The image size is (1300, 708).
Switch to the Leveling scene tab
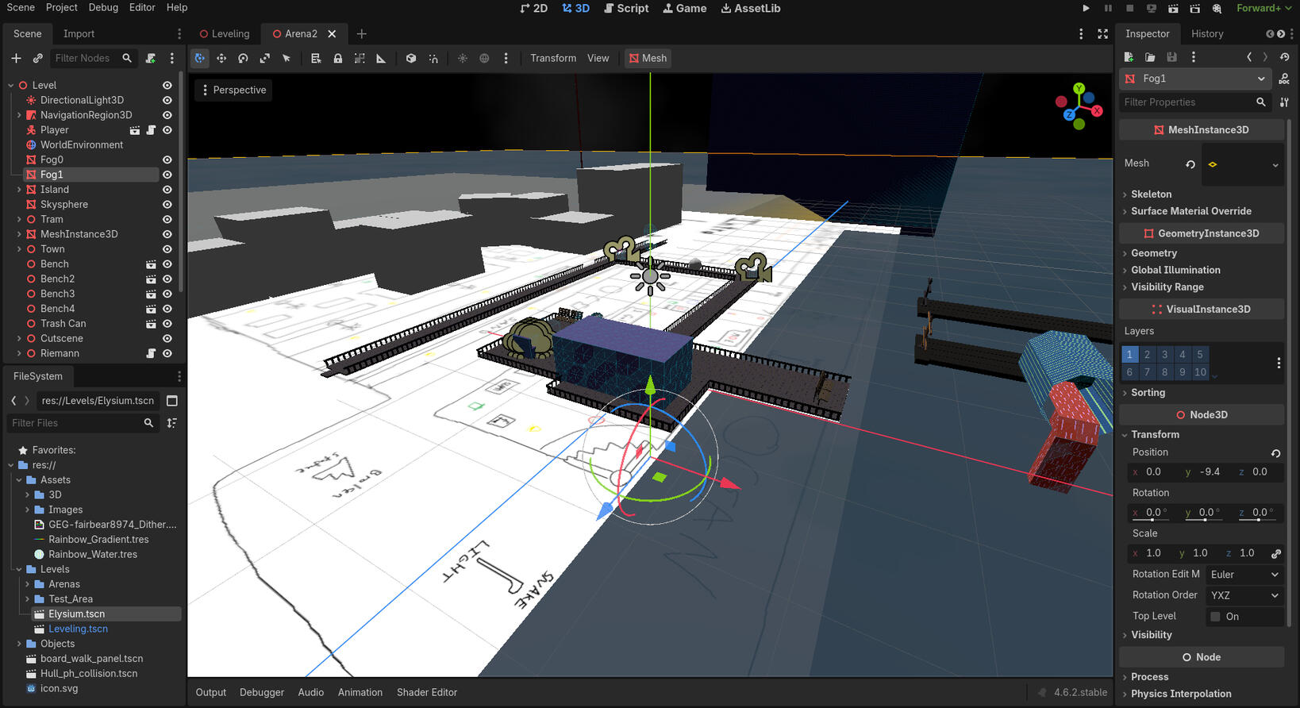225,34
